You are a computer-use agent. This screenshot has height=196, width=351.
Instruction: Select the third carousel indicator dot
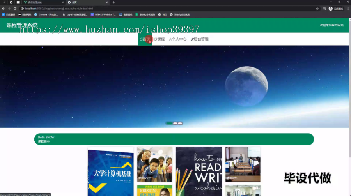(x=180, y=123)
